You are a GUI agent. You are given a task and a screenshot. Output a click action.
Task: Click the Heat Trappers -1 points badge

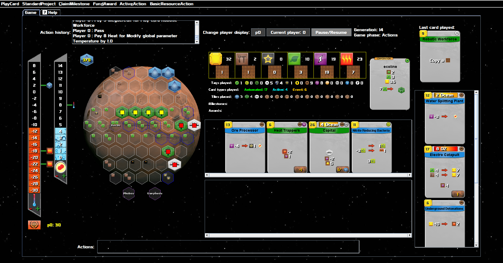tap(300, 170)
